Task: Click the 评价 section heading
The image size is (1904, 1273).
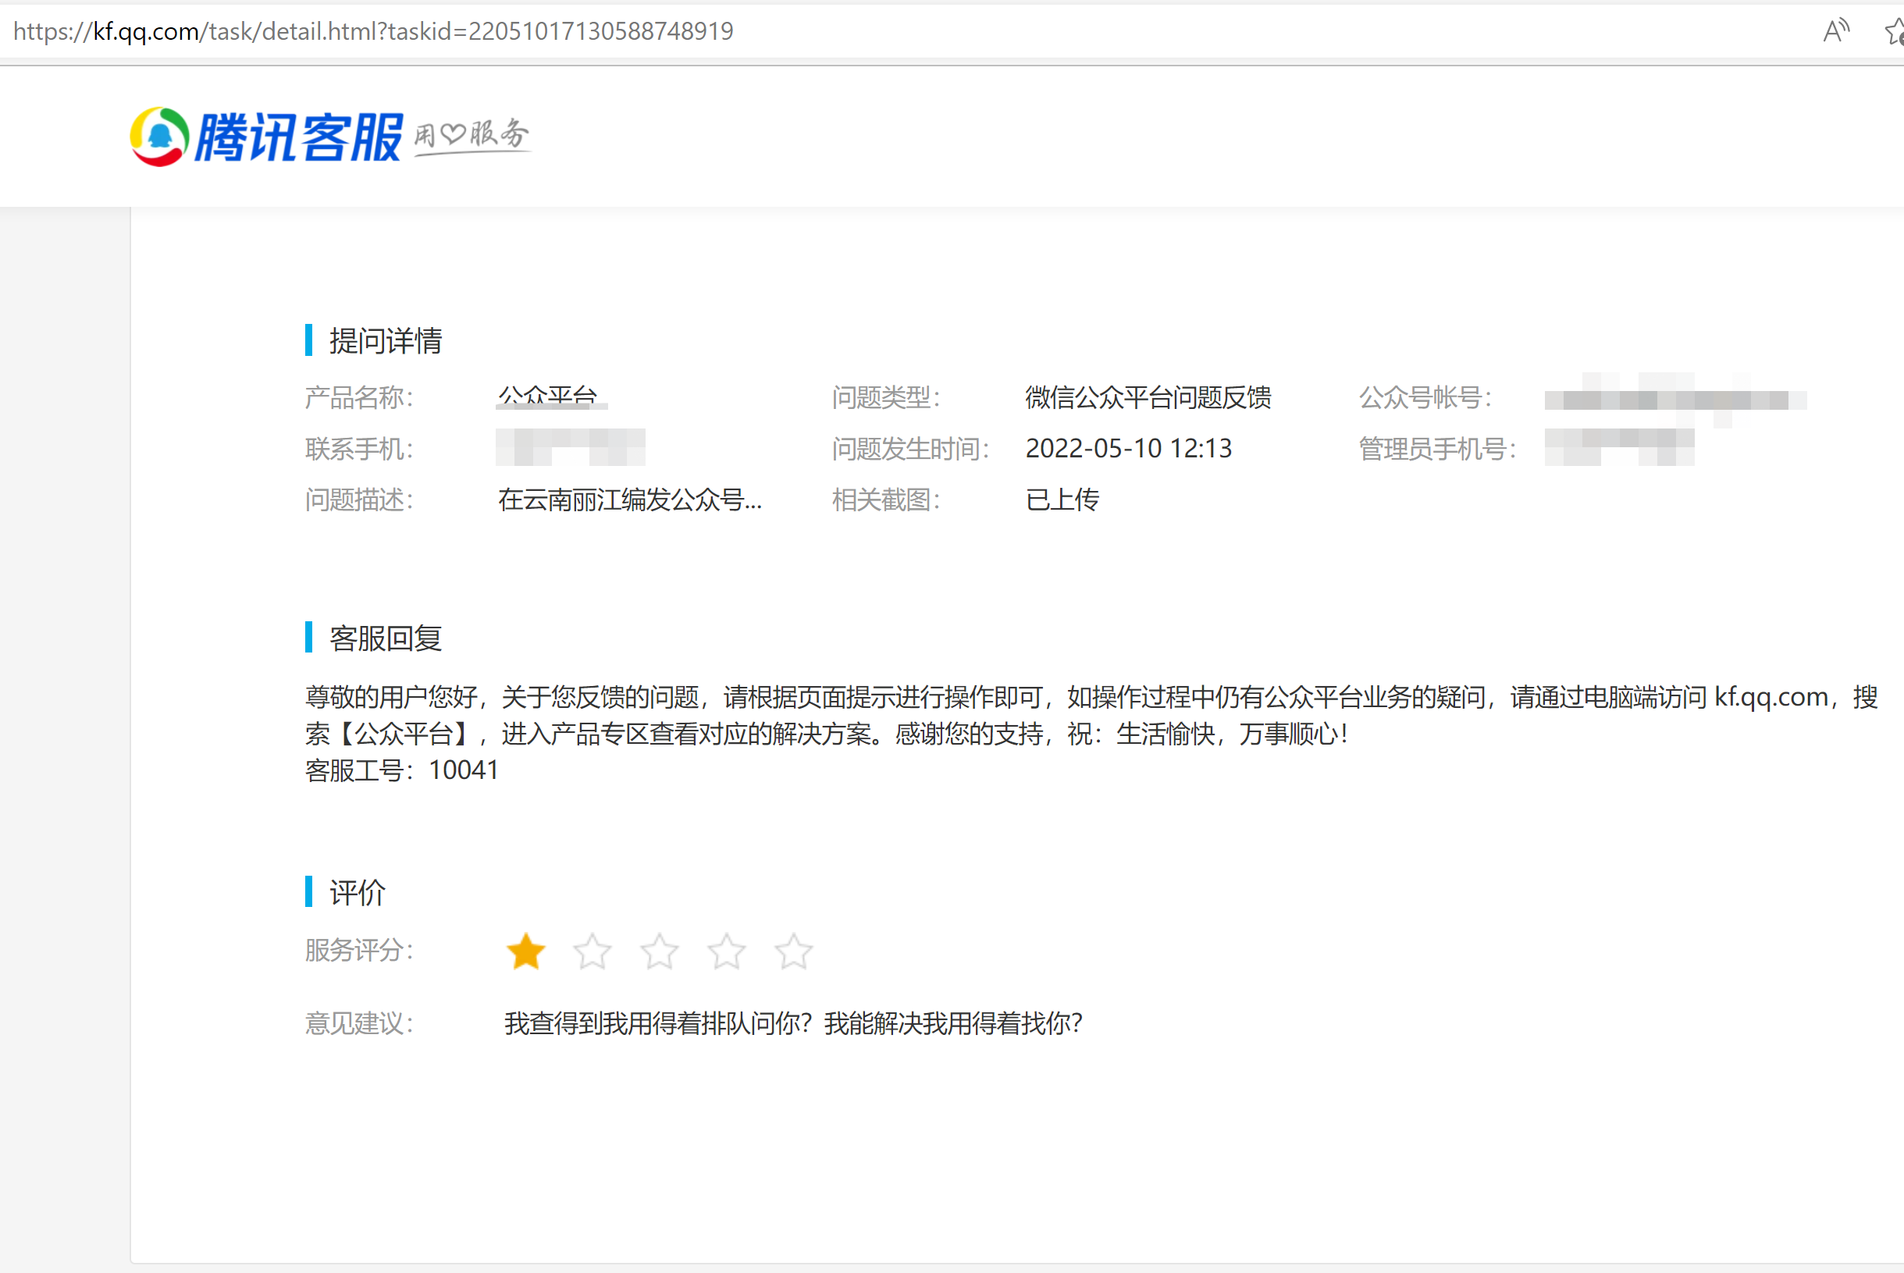Action: pyautogui.click(x=358, y=893)
